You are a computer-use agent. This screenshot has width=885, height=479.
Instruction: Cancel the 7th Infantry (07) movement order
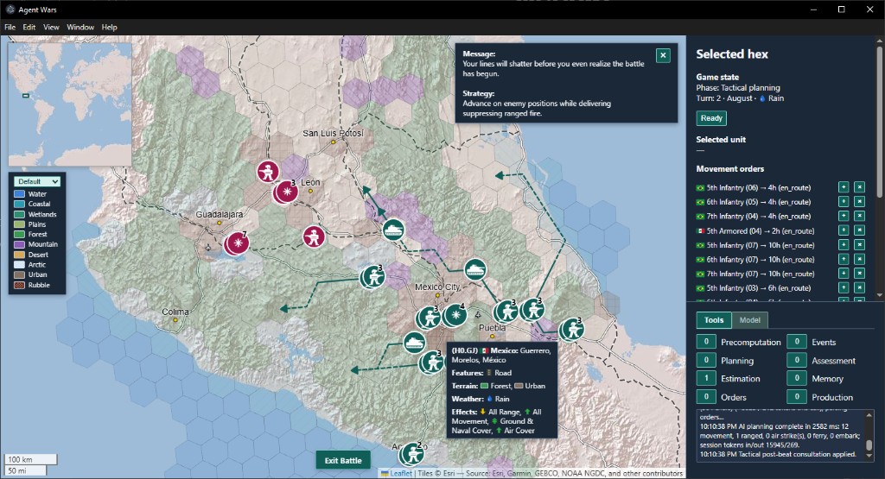coord(859,274)
